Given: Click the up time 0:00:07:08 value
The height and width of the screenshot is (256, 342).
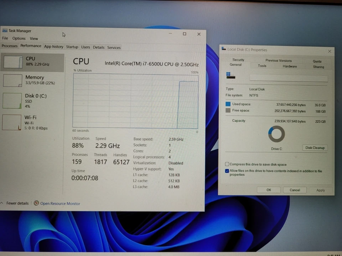Looking at the screenshot, I should point(85,178).
